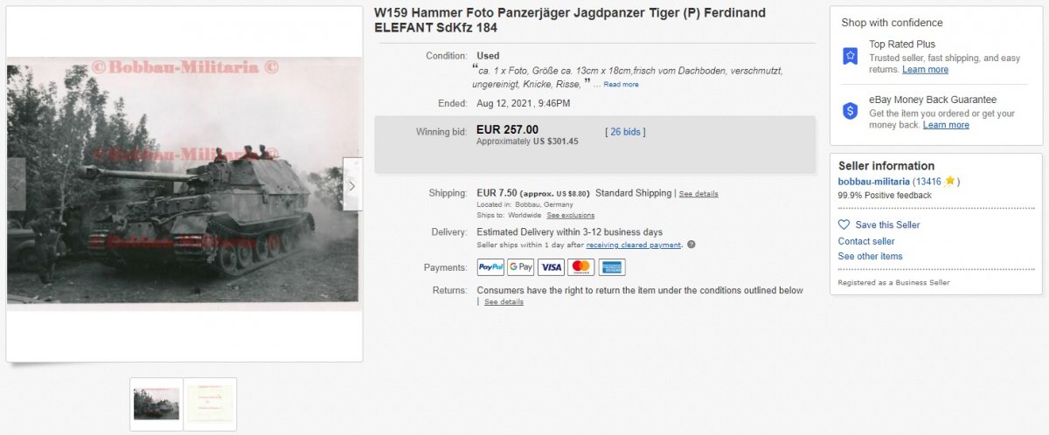Click the help icon after receiving cleared payment
The width and height of the screenshot is (1049, 435).
point(691,245)
